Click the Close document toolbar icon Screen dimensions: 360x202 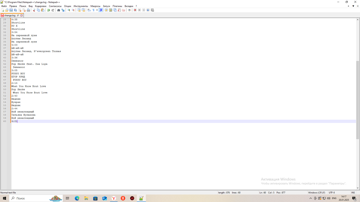20,10
